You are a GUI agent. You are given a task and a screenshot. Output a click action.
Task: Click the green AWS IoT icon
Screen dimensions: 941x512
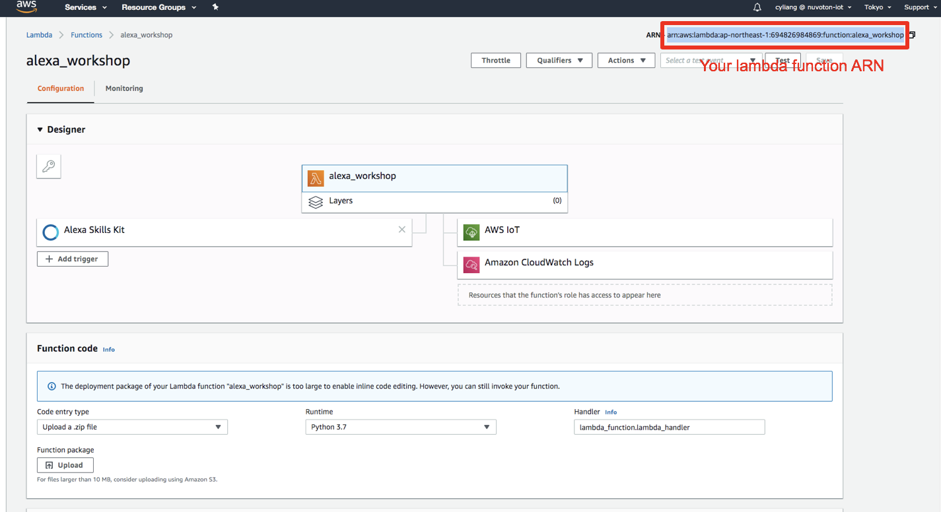point(471,232)
